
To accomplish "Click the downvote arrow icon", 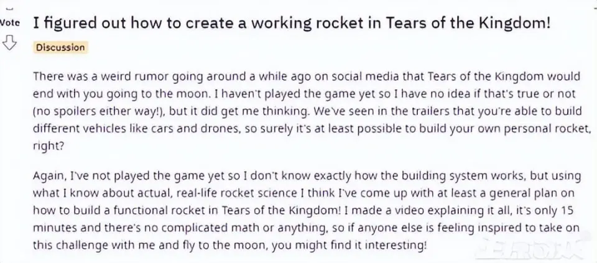I will tap(9, 43).
